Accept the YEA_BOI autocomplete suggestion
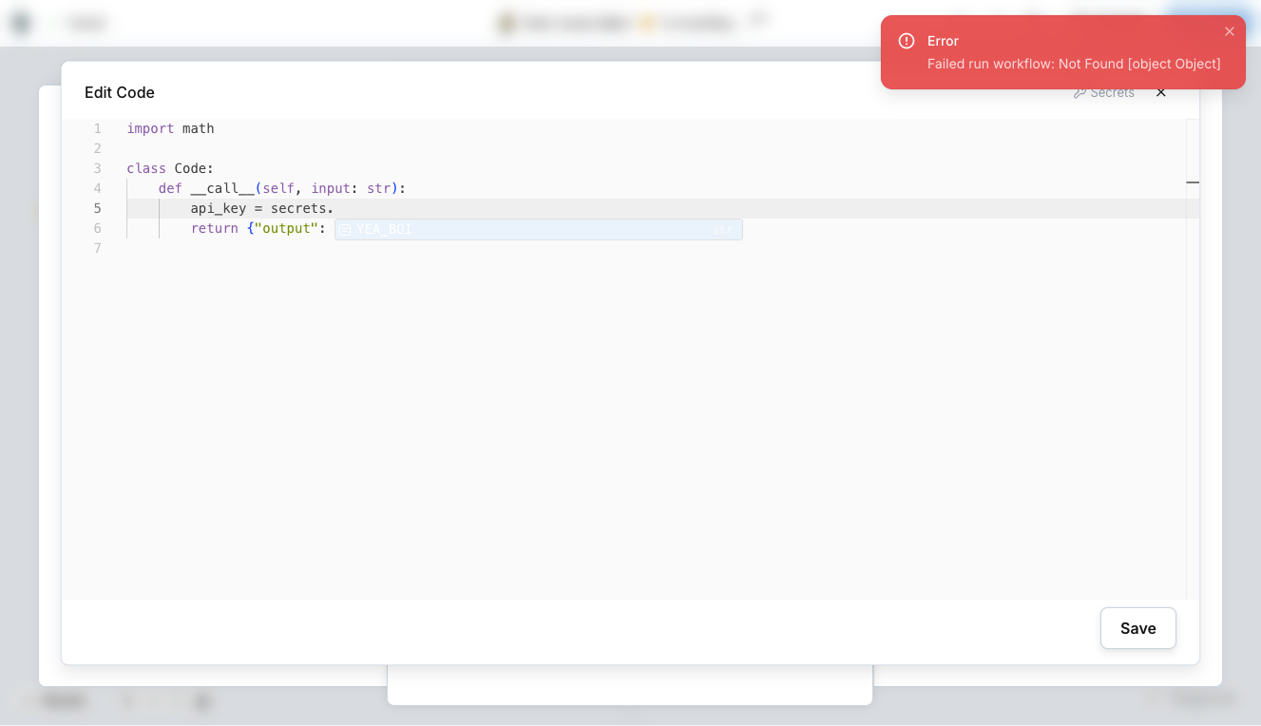The height and width of the screenshot is (726, 1261). tap(538, 229)
